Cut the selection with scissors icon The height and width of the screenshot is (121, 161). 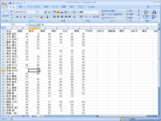click(x=11, y=11)
